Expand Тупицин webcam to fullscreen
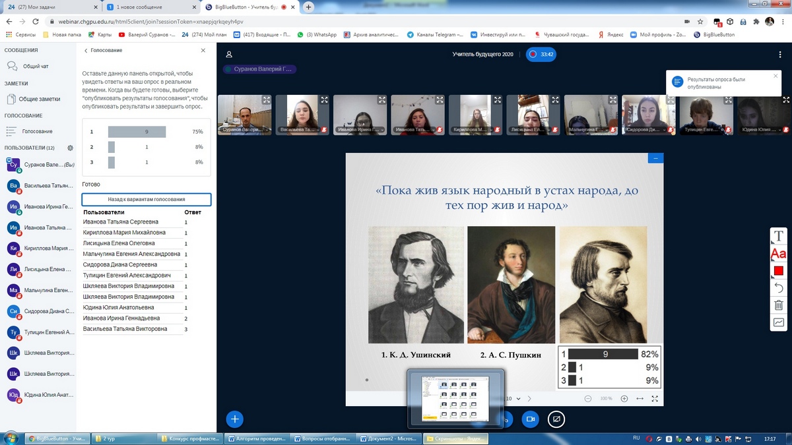This screenshot has width=792, height=445. [728, 100]
